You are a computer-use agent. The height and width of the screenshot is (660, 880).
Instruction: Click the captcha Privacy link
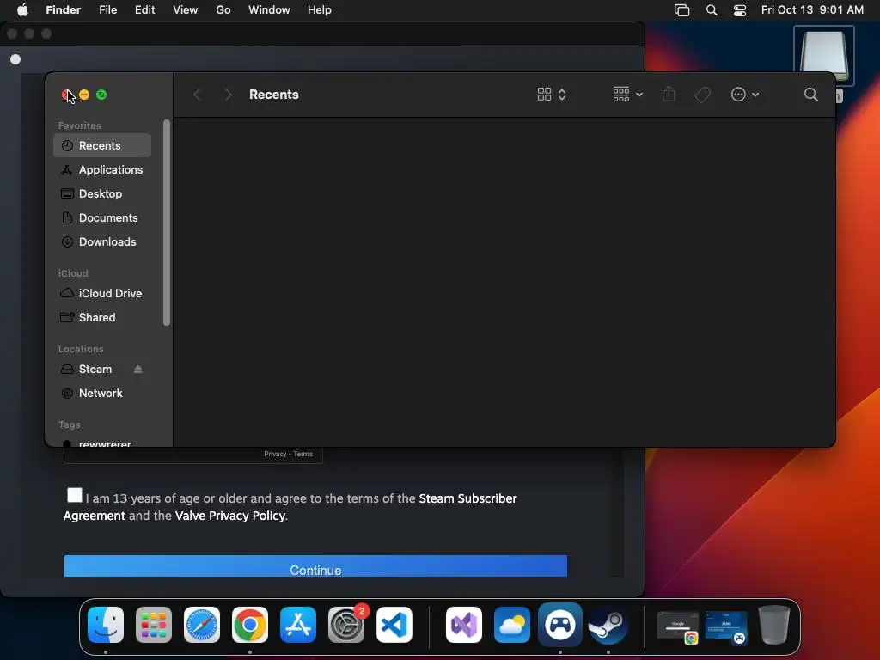tap(275, 454)
